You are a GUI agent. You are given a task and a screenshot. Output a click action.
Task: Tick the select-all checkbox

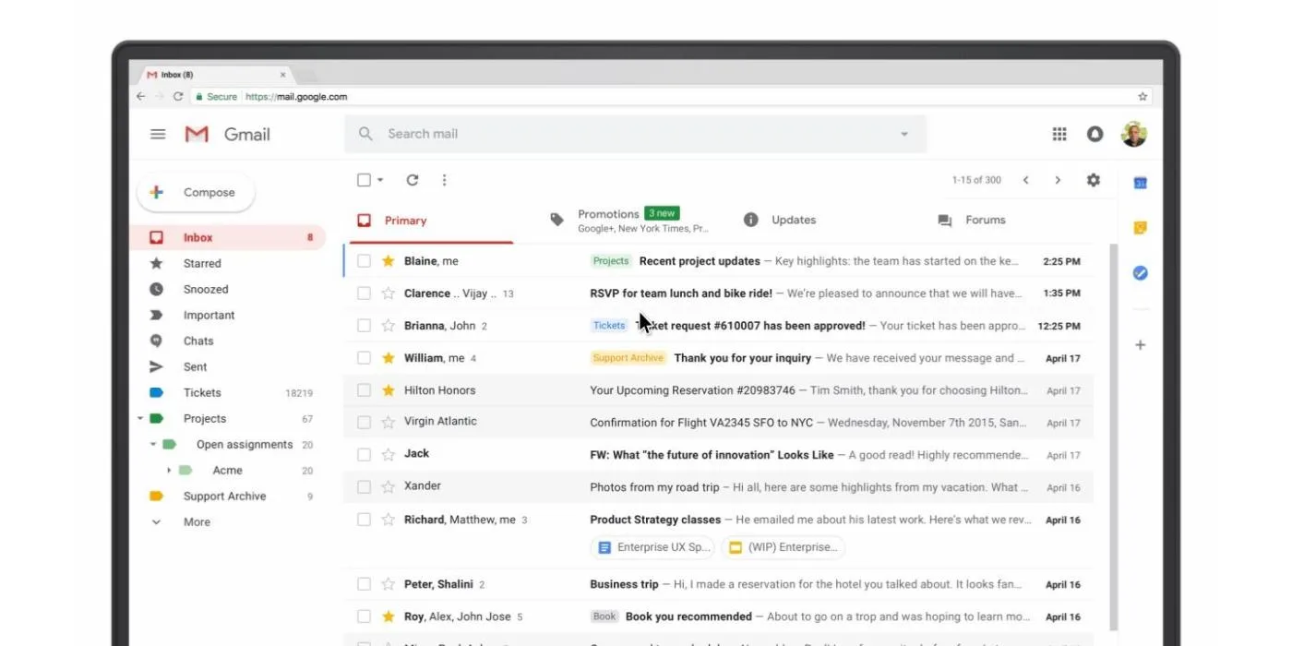coord(364,180)
